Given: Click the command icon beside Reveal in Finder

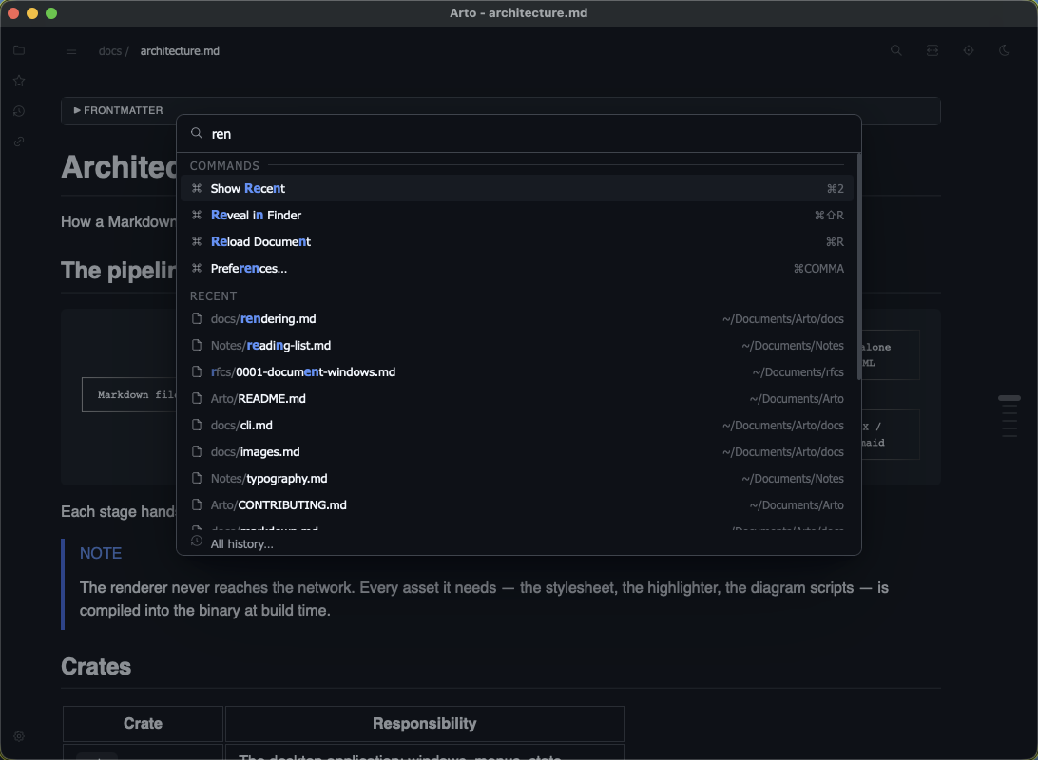Looking at the screenshot, I should [x=197, y=215].
